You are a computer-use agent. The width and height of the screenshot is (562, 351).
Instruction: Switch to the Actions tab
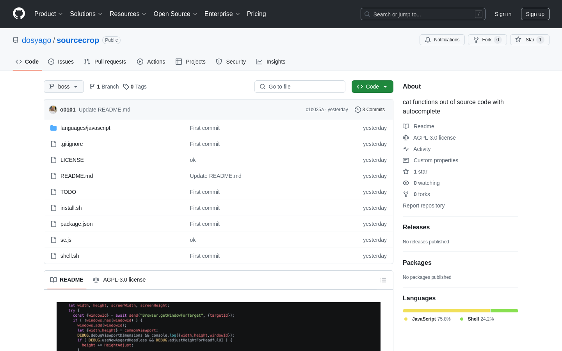151,62
